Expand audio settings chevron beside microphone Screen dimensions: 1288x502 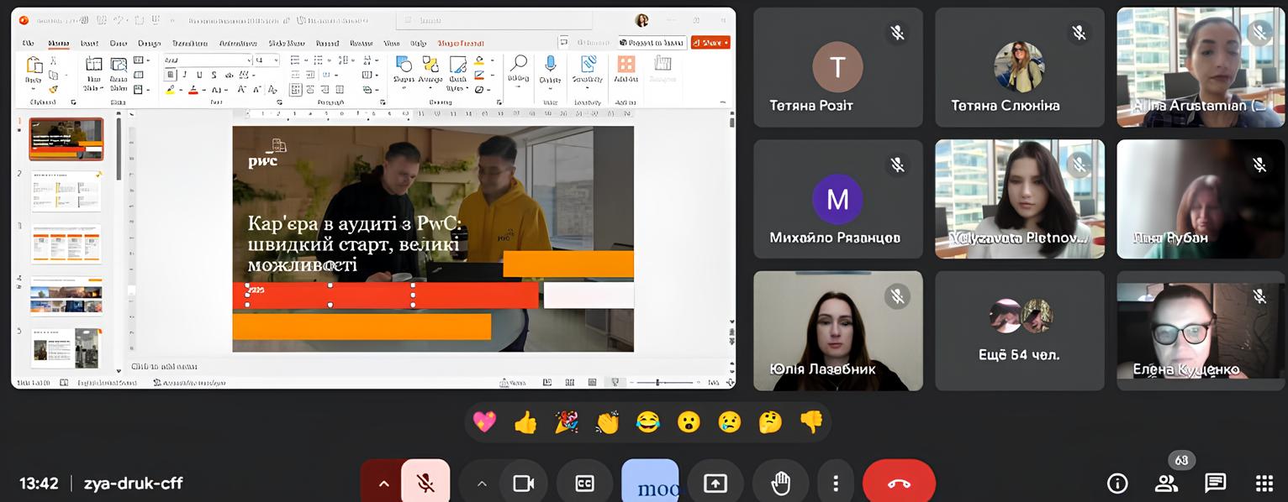click(383, 484)
